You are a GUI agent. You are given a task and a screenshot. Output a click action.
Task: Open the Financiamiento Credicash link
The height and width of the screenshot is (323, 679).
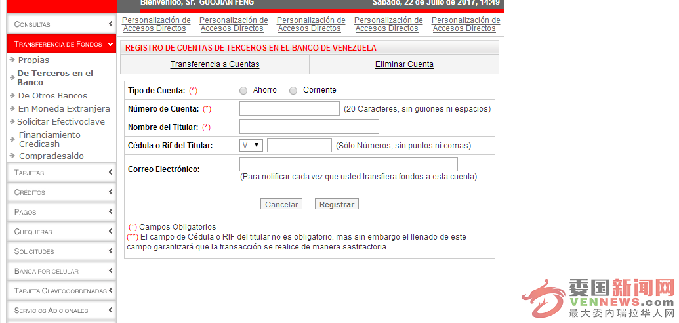tap(50, 140)
